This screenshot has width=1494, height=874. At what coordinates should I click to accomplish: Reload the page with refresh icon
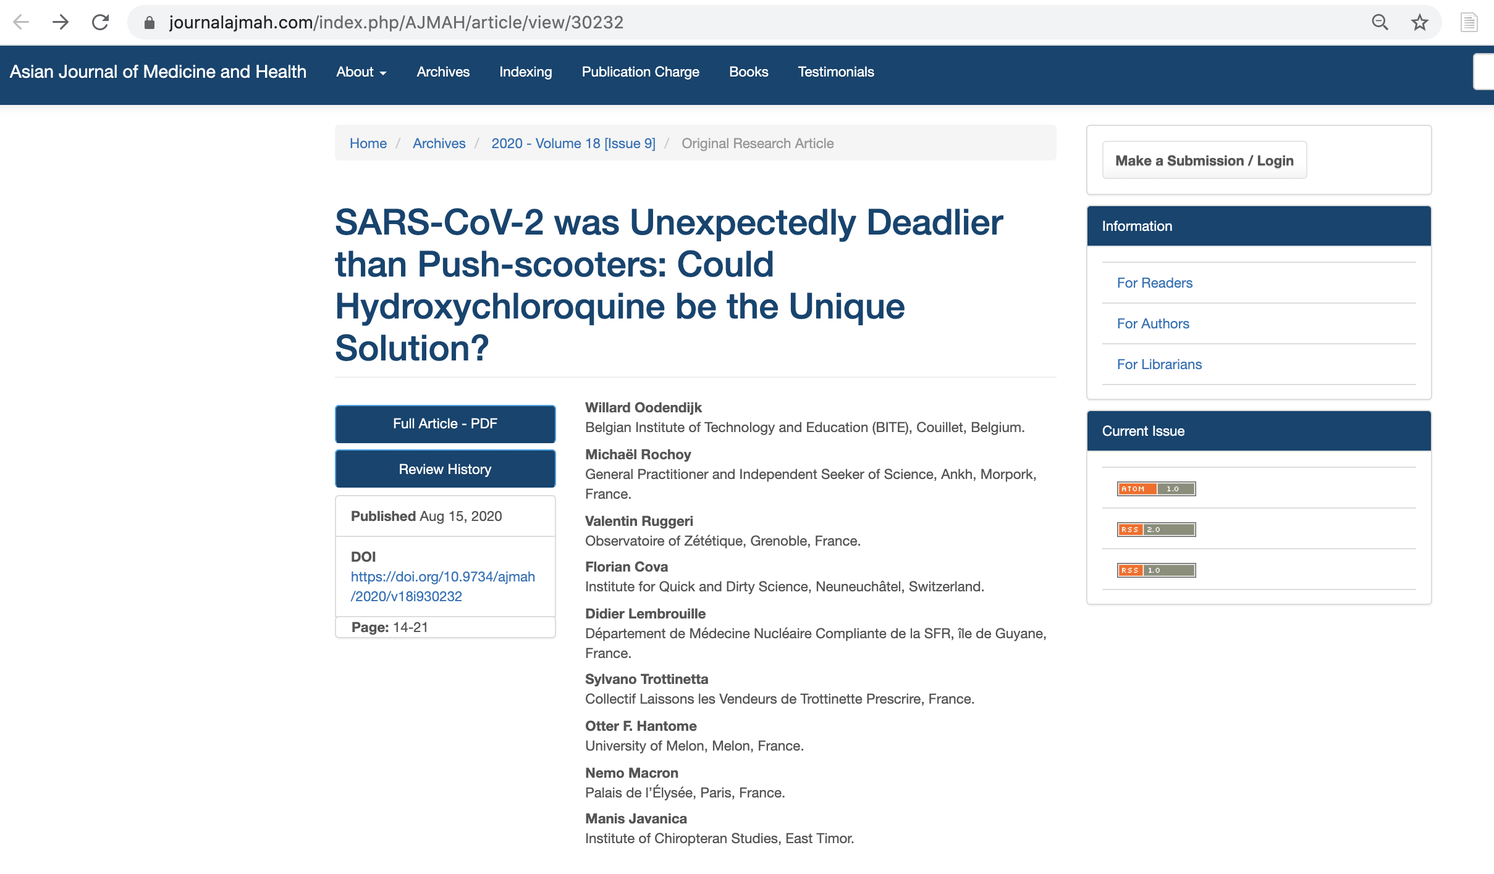100,22
